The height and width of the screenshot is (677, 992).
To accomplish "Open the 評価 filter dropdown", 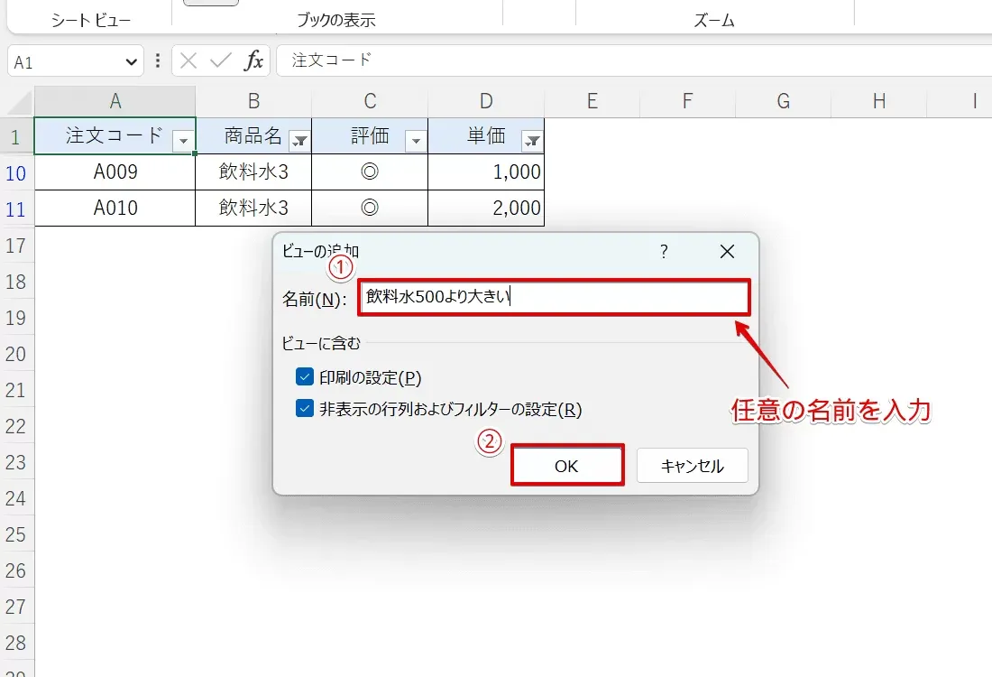I will point(417,141).
